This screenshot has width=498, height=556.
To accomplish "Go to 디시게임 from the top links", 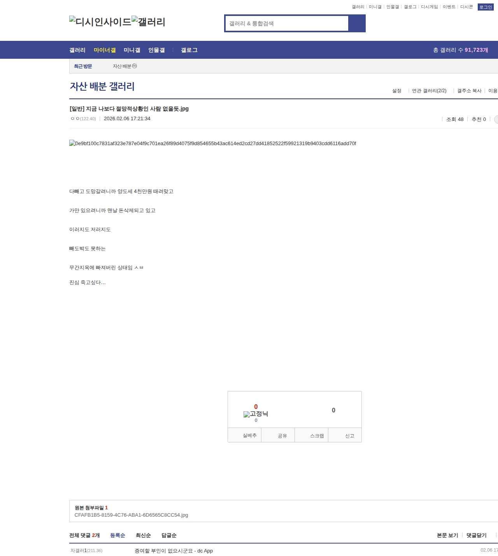I will tap(430, 7).
